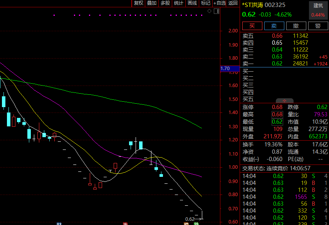Open the 建筑 sector tile
This screenshot has width=329, height=225.
(318, 10)
